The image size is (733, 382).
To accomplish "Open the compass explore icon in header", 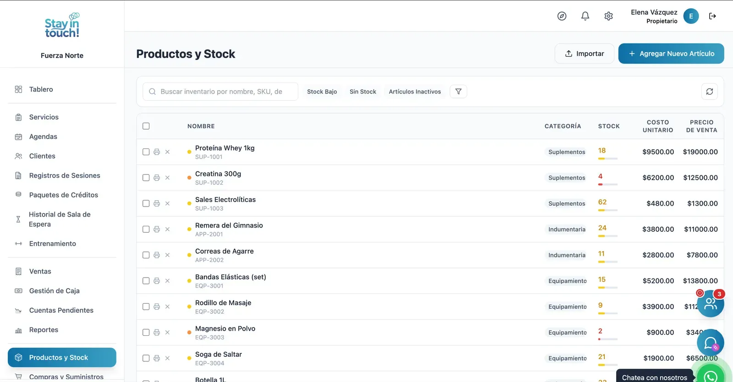I will pos(562,16).
